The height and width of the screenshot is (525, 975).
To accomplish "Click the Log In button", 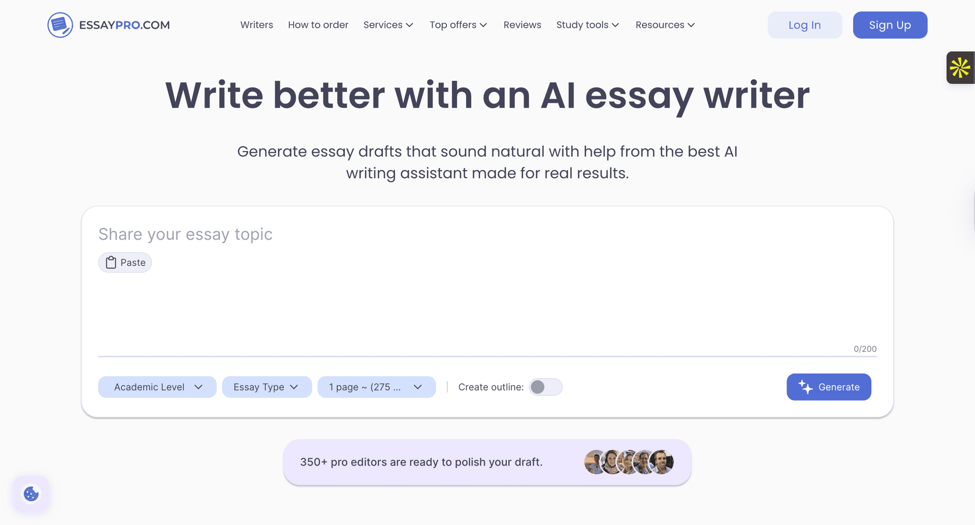I will (x=804, y=25).
